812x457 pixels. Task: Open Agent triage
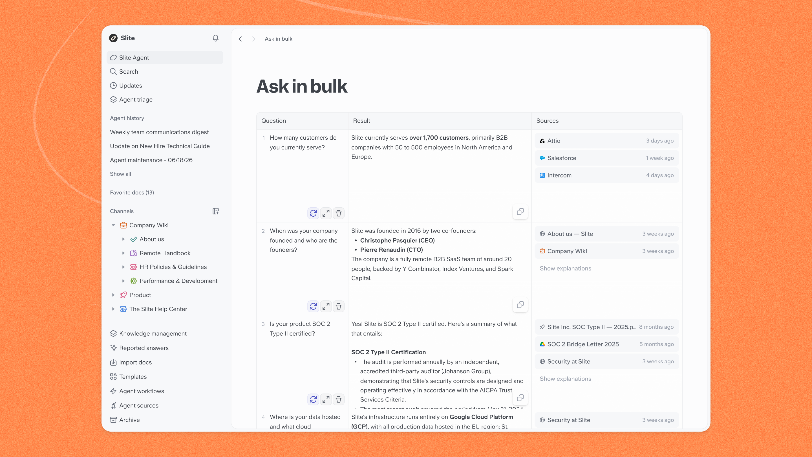(165, 99)
